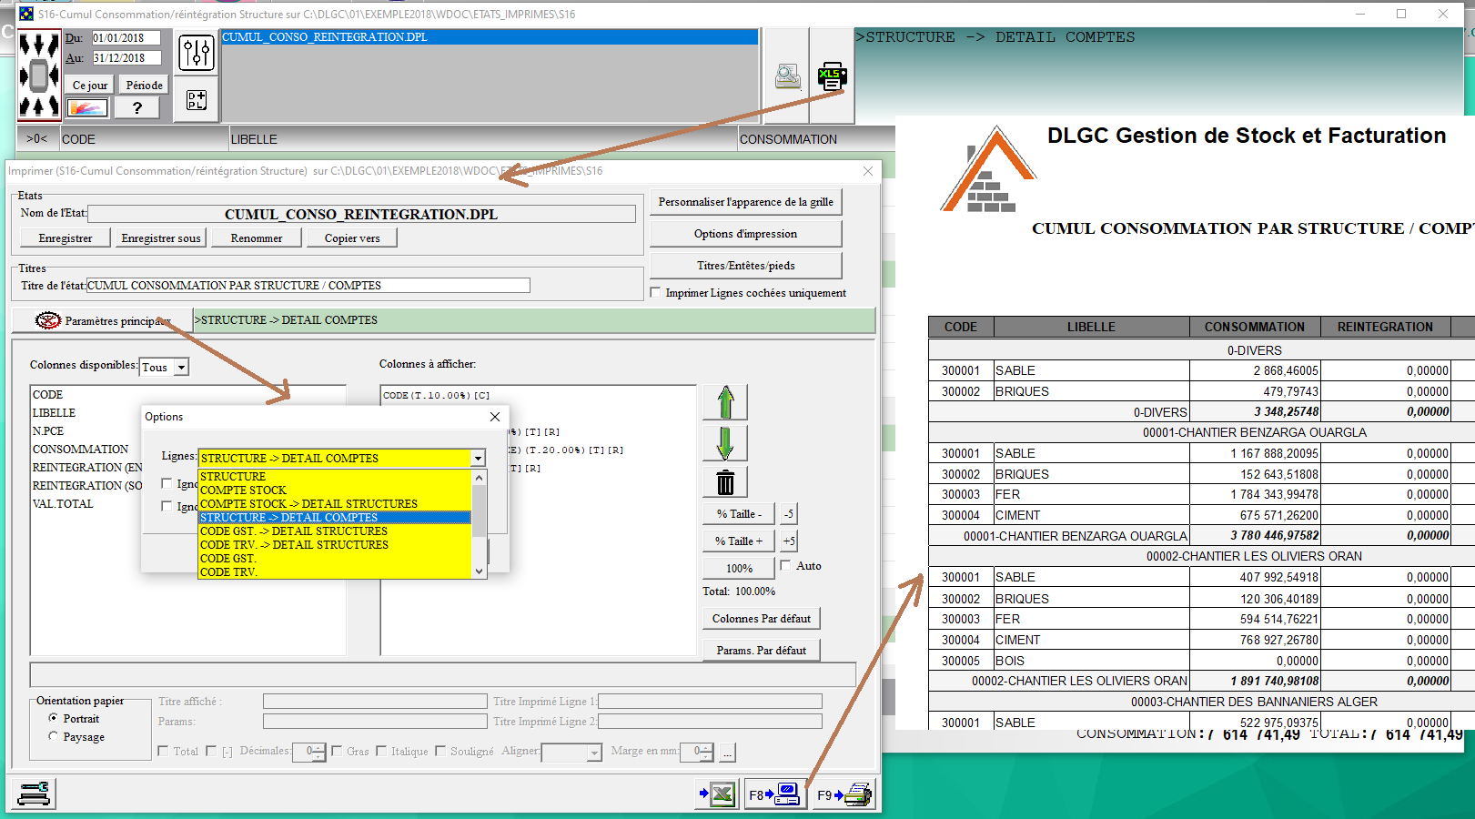
Task: Toggle the Italique checkbox
Action: click(x=381, y=751)
